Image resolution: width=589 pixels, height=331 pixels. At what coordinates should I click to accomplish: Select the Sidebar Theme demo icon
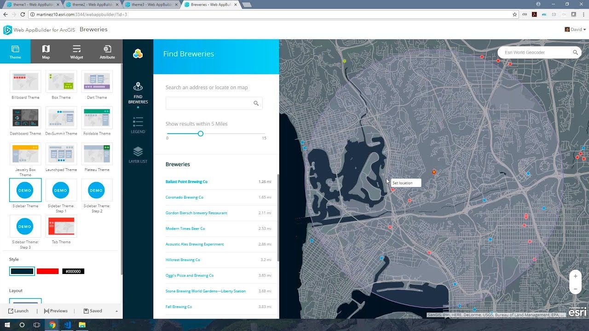[x=25, y=190]
